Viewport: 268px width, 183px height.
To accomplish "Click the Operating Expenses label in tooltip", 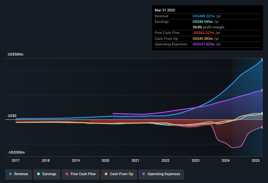I will pos(171,44).
